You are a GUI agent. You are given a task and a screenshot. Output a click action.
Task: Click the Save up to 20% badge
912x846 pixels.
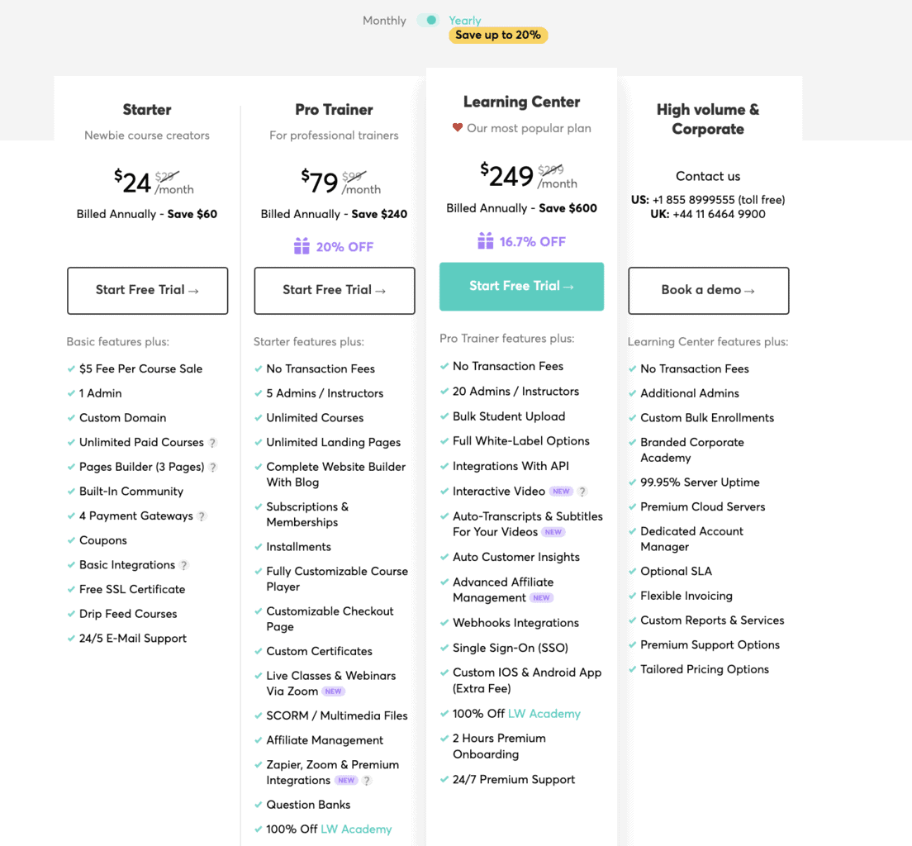coord(498,36)
